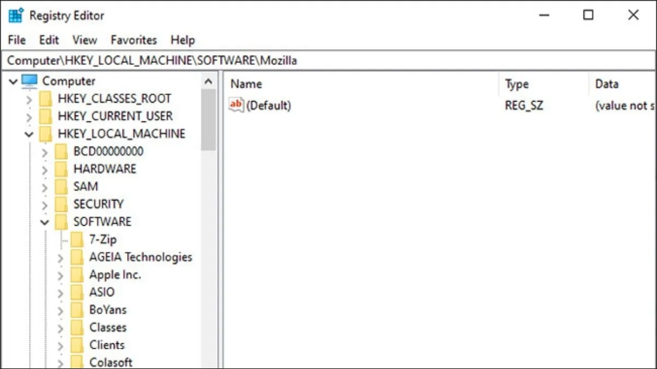Click the Registry Editor app icon
The height and width of the screenshot is (369, 657).
click(x=16, y=15)
